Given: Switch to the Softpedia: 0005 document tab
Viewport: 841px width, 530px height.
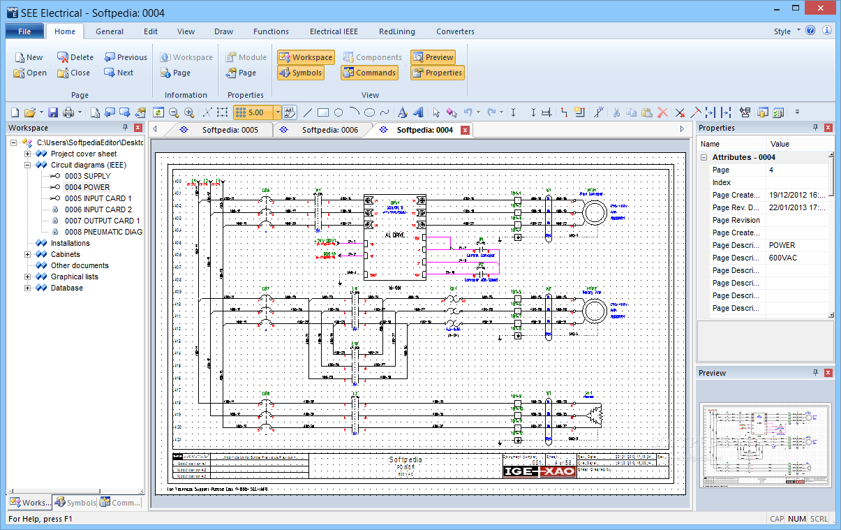Looking at the screenshot, I should (230, 130).
